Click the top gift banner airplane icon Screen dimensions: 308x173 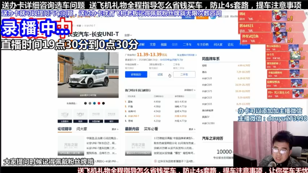279,16
